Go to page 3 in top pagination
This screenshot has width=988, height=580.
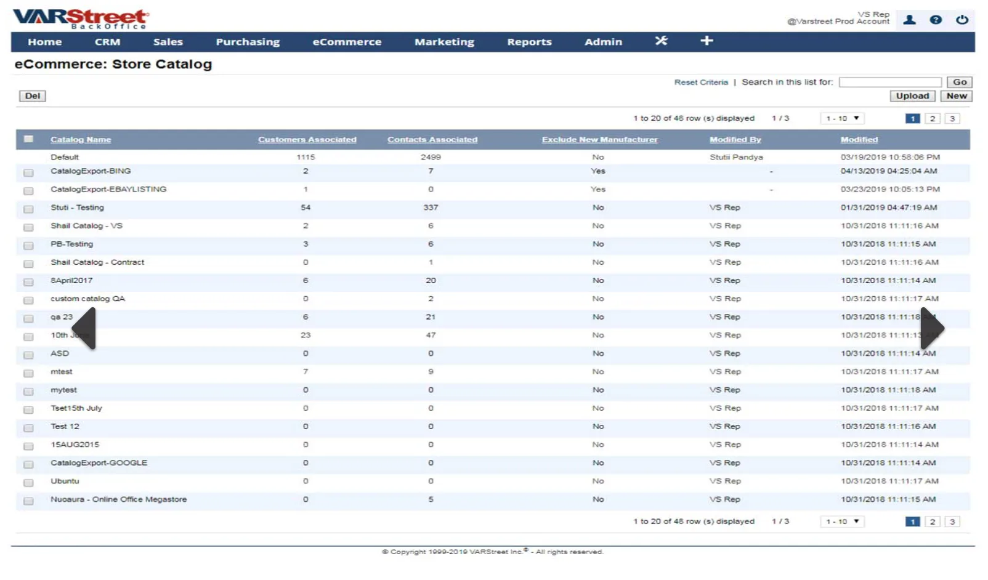point(952,119)
